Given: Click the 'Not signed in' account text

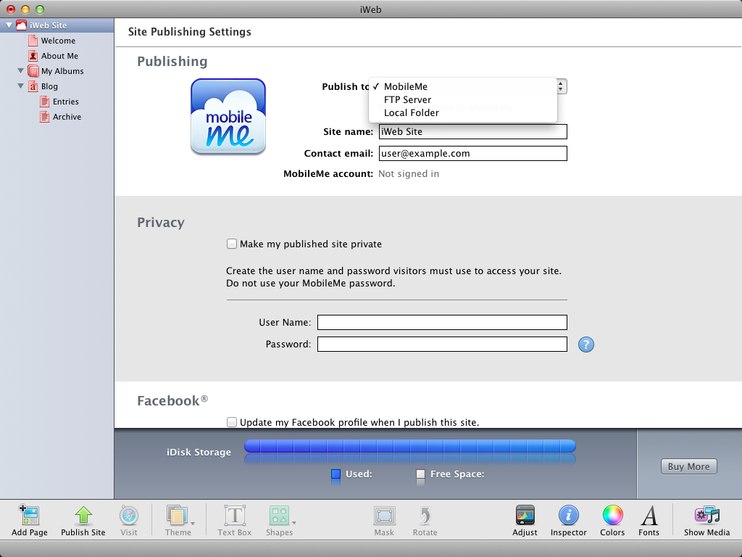Looking at the screenshot, I should coord(409,174).
